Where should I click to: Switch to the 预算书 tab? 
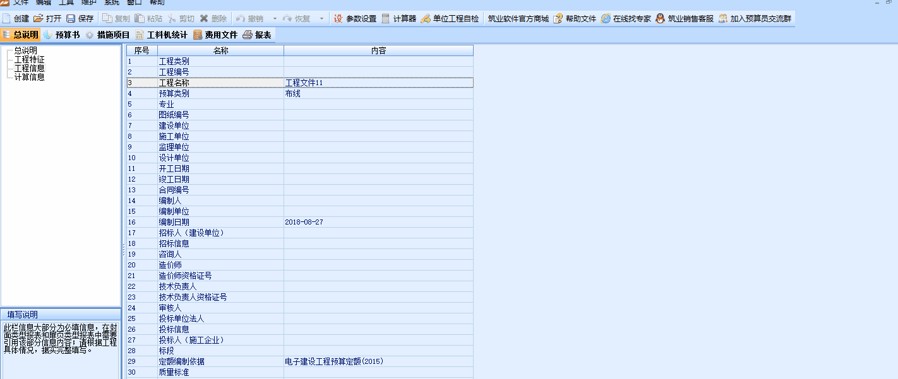[61, 35]
